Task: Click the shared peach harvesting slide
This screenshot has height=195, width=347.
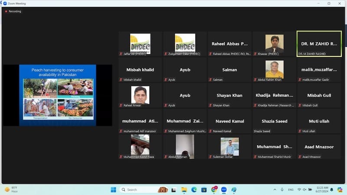Action: click(x=57, y=95)
